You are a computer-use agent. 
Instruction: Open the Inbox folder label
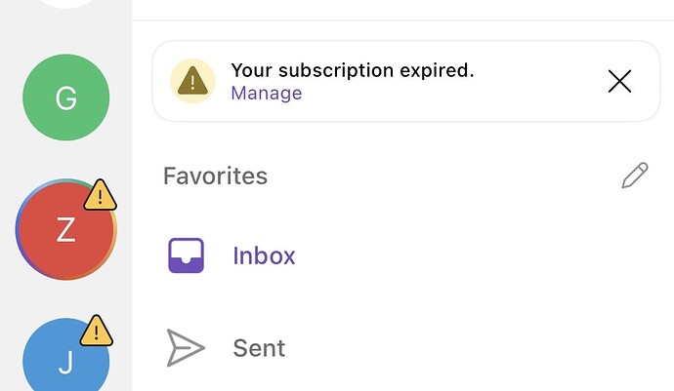click(x=264, y=256)
